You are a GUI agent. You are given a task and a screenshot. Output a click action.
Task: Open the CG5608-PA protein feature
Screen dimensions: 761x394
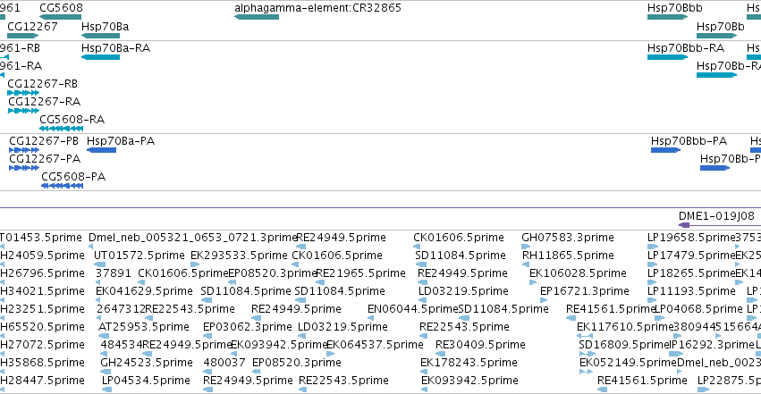[73, 177]
